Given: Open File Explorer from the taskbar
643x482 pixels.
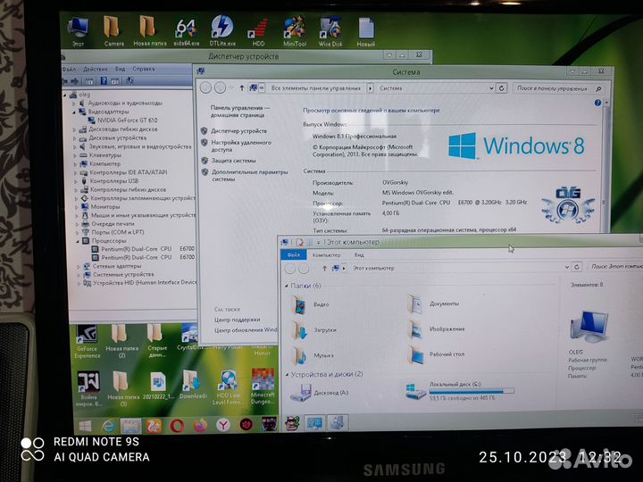Looking at the screenshot, I should [x=130, y=427].
